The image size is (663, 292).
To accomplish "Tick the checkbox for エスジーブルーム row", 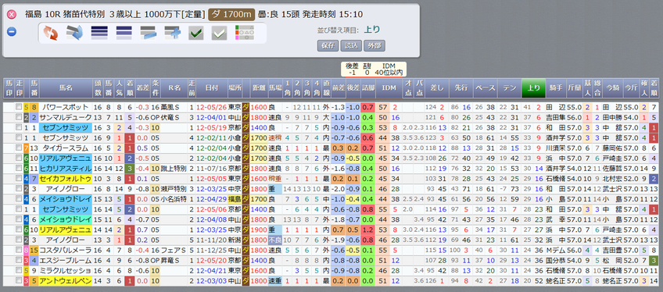I will (x=18, y=260).
